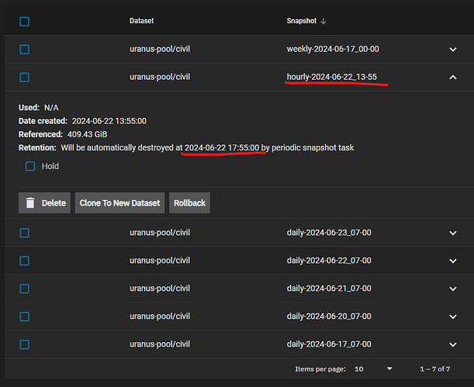This screenshot has height=387, width=474.
Task: Check the select-all checkbox in header
Action: coord(24,21)
